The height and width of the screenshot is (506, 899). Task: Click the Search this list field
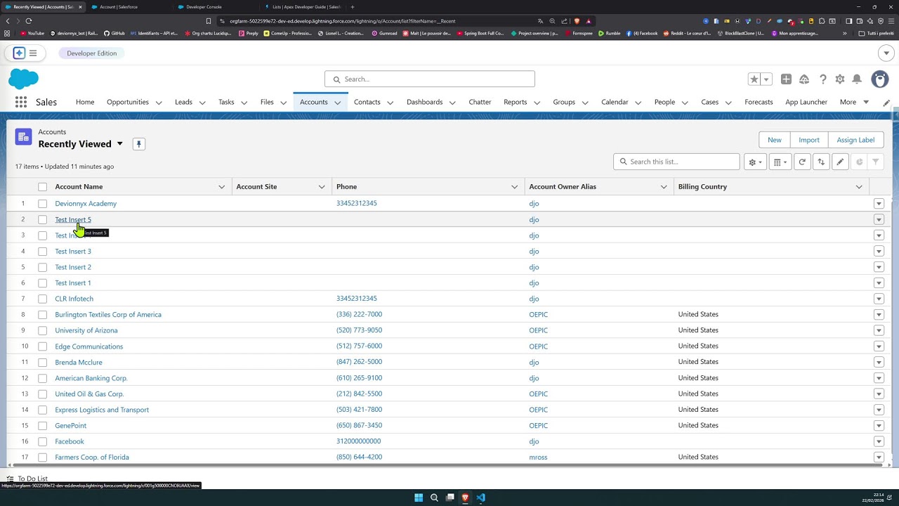[x=676, y=162]
